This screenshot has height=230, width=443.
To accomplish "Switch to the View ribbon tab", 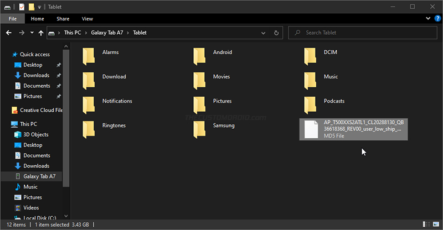I will coord(87,19).
